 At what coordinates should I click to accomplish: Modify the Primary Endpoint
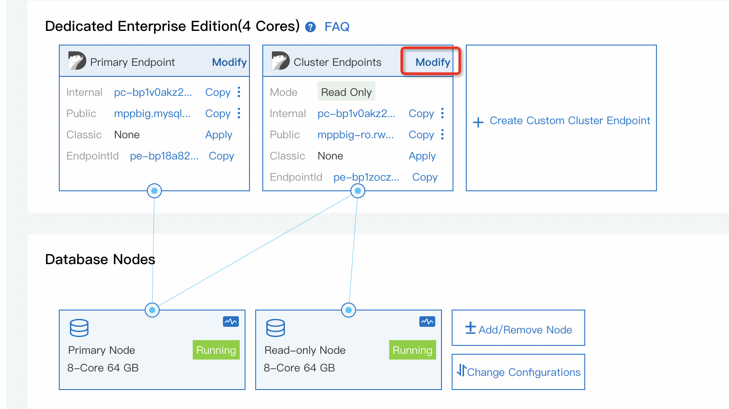pos(229,62)
